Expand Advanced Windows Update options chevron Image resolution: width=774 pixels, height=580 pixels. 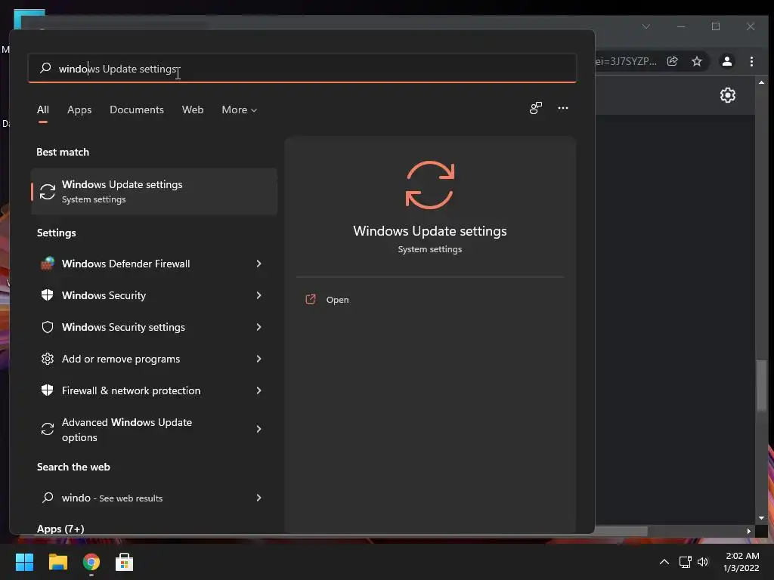[x=259, y=429]
